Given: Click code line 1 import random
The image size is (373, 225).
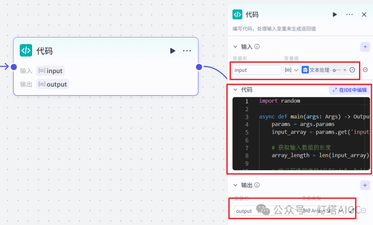Looking at the screenshot, I should (x=279, y=101).
